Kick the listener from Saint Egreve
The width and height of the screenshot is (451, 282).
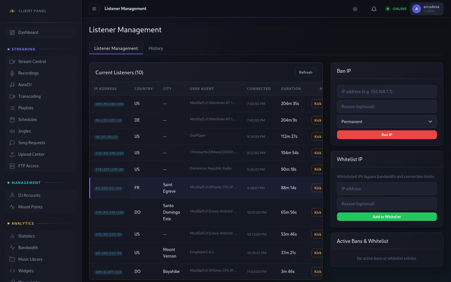(317, 188)
